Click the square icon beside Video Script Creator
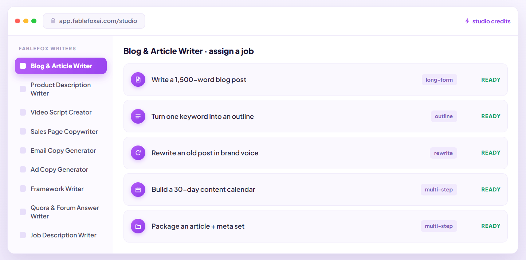Image resolution: width=526 pixels, height=260 pixels. click(23, 112)
